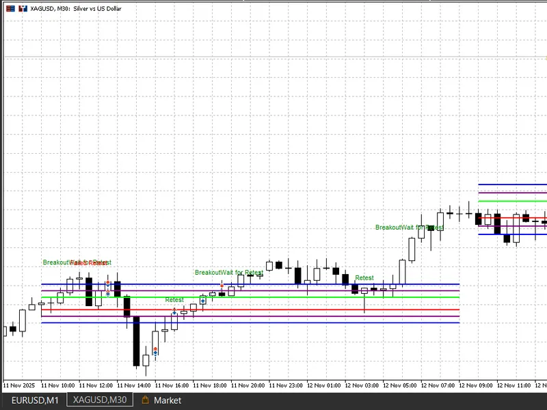Click the tall black candle at 11 Nov 14:00 low
This screenshot has height=410, width=547.
[x=136, y=341]
